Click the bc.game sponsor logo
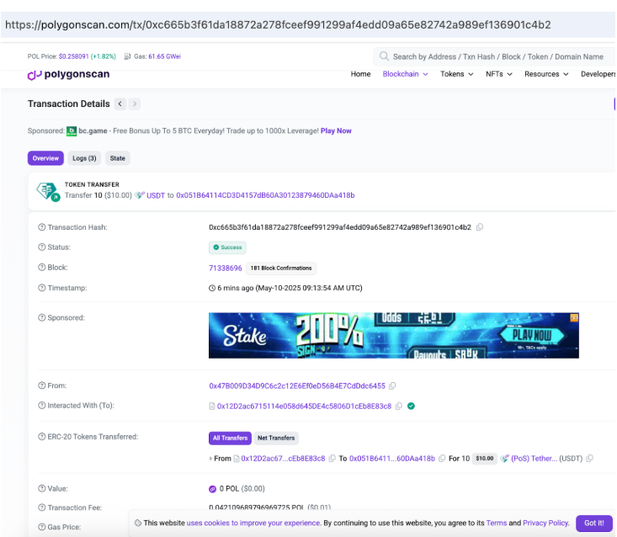The image size is (617, 537). pos(72,131)
